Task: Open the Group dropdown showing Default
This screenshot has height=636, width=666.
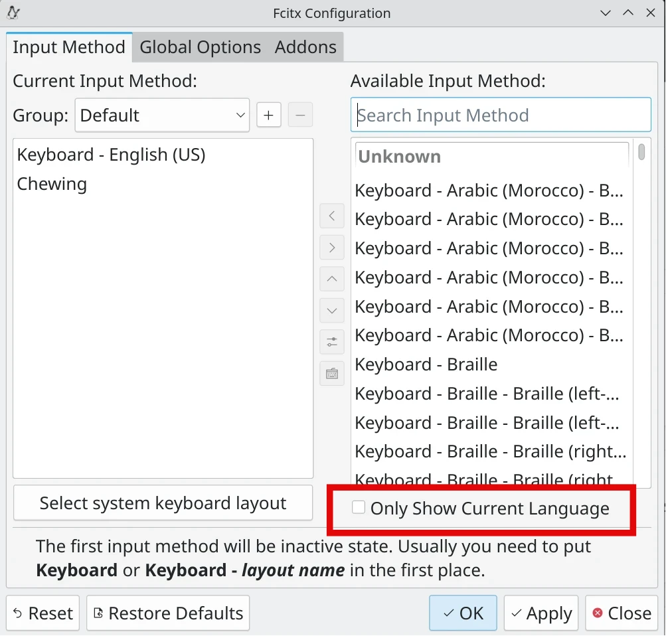Action: click(x=162, y=115)
